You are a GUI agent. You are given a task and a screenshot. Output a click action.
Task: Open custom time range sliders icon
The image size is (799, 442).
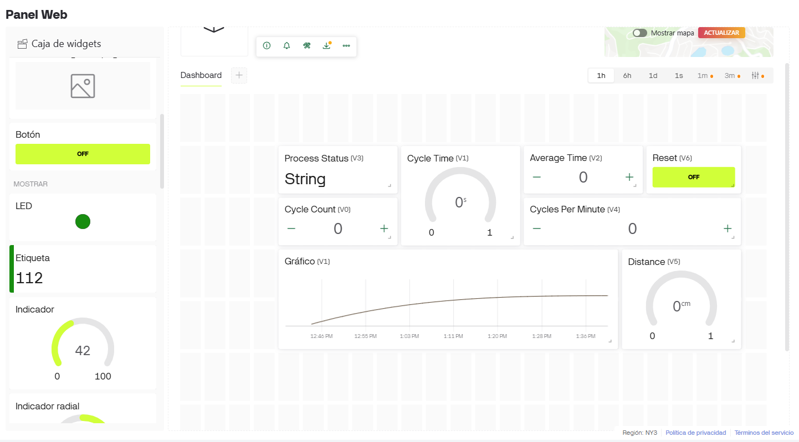coord(757,76)
